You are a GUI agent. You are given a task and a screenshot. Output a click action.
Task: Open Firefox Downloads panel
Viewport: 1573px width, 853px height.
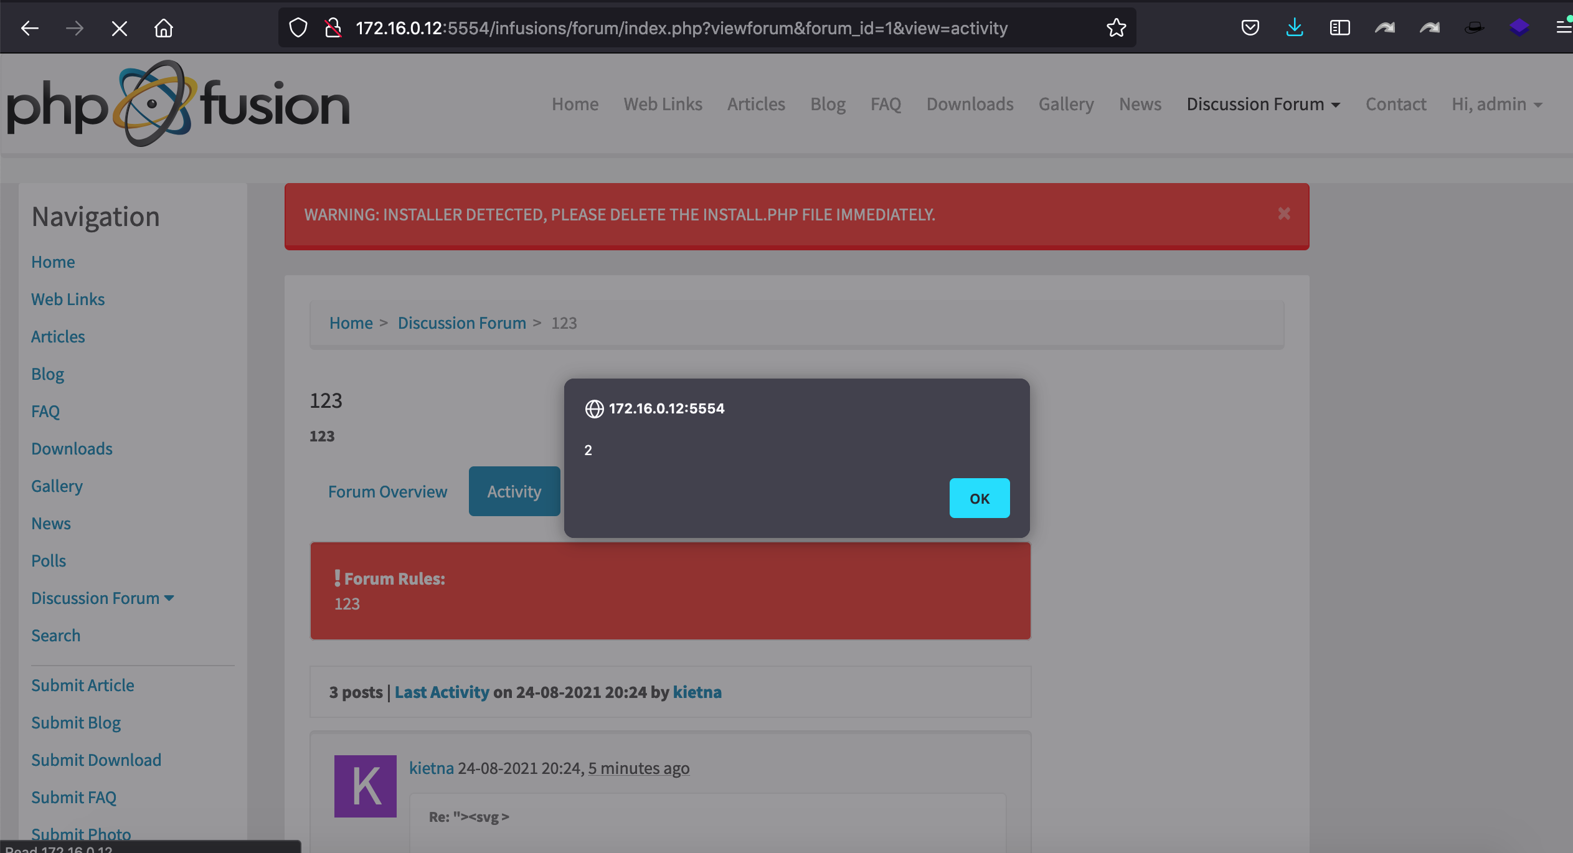coord(1295,27)
